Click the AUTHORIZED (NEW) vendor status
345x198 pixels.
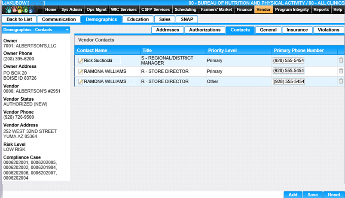[25, 104]
